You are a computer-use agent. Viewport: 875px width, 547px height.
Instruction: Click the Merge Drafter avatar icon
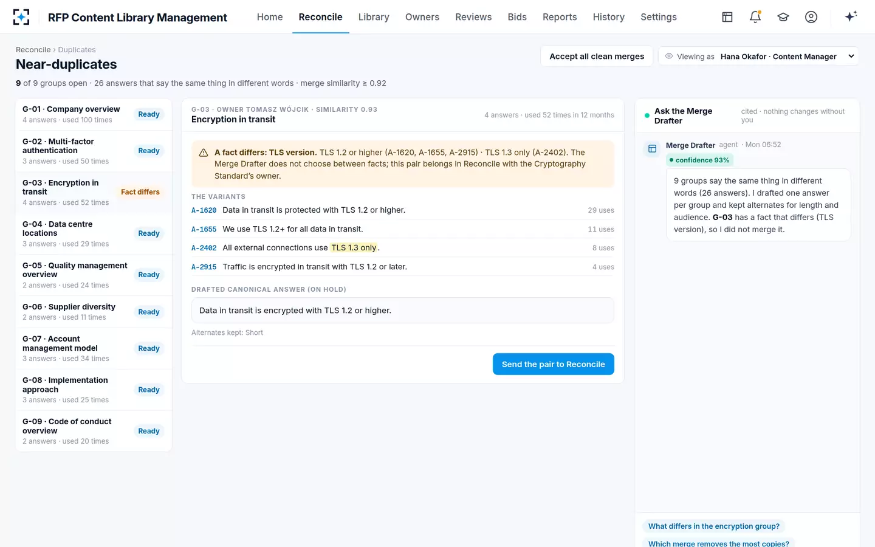[x=652, y=148]
